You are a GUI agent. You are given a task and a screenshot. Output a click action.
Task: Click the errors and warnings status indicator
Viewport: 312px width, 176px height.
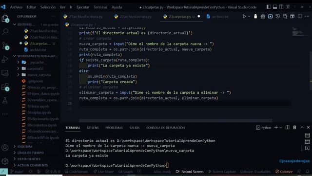pyautogui.click(x=53, y=172)
